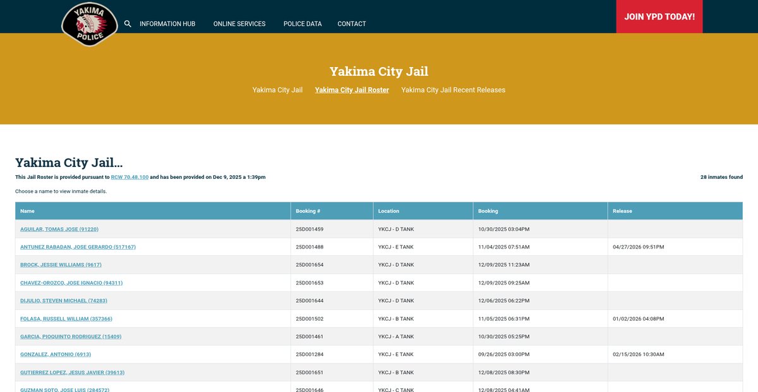Go to the Contact page
This screenshot has width=758, height=392.
coord(352,24)
